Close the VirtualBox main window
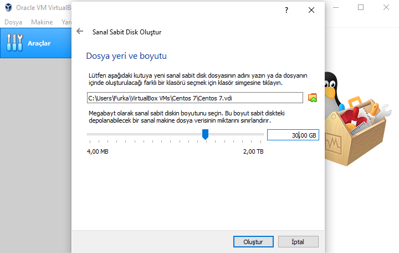The width and height of the screenshot is (399, 253). (x=386, y=7)
